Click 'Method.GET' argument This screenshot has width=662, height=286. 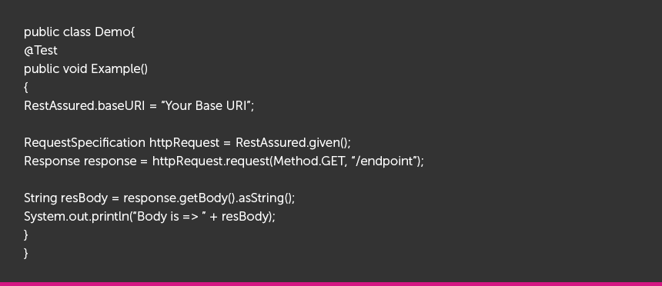pos(309,161)
